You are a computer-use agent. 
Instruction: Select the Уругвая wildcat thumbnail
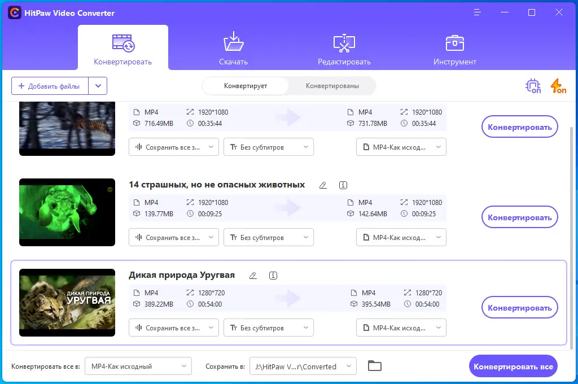click(x=67, y=303)
